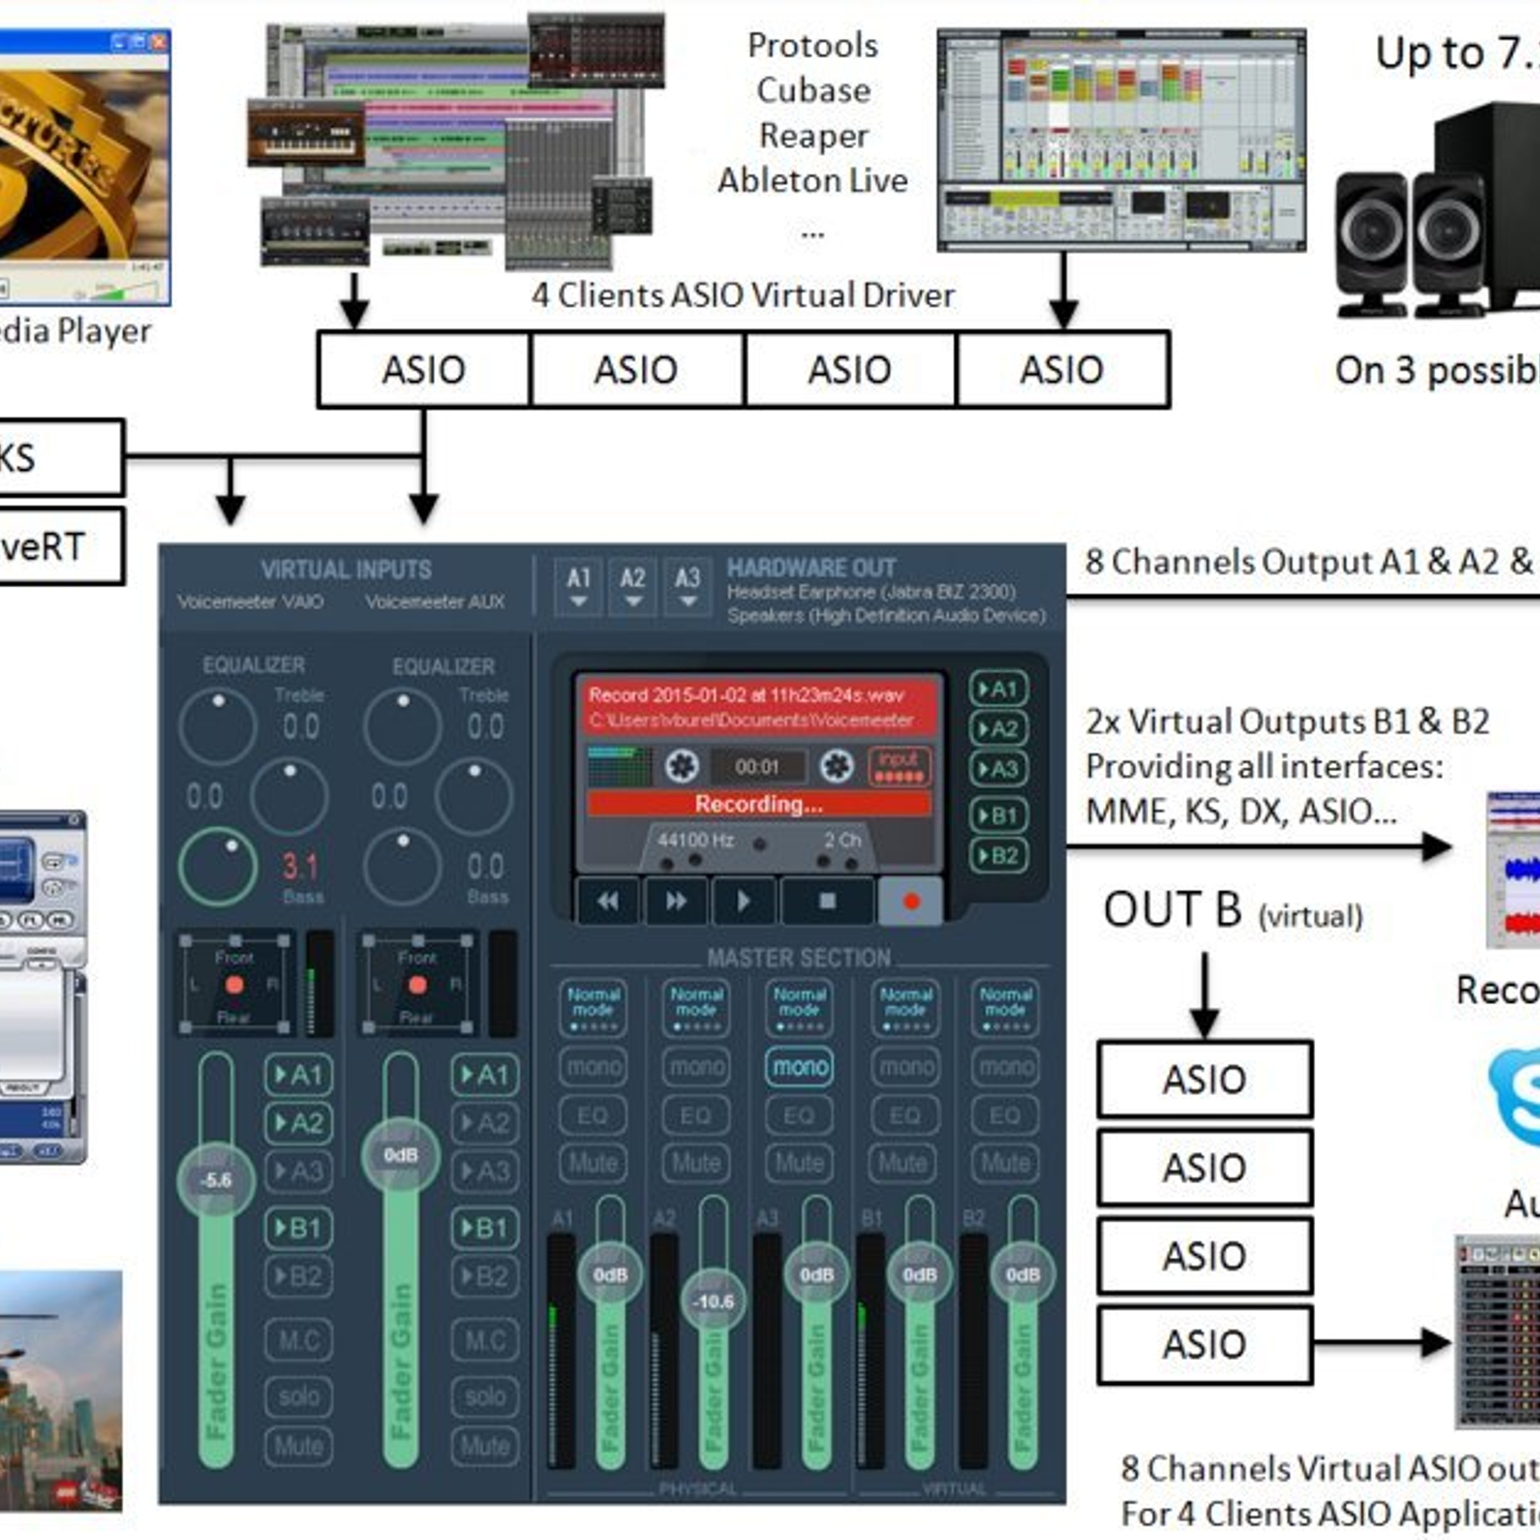Image resolution: width=1540 pixels, height=1540 pixels.
Task: Toggle A3 routing on Voicemeeter VAIO strip
Action: [299, 1170]
